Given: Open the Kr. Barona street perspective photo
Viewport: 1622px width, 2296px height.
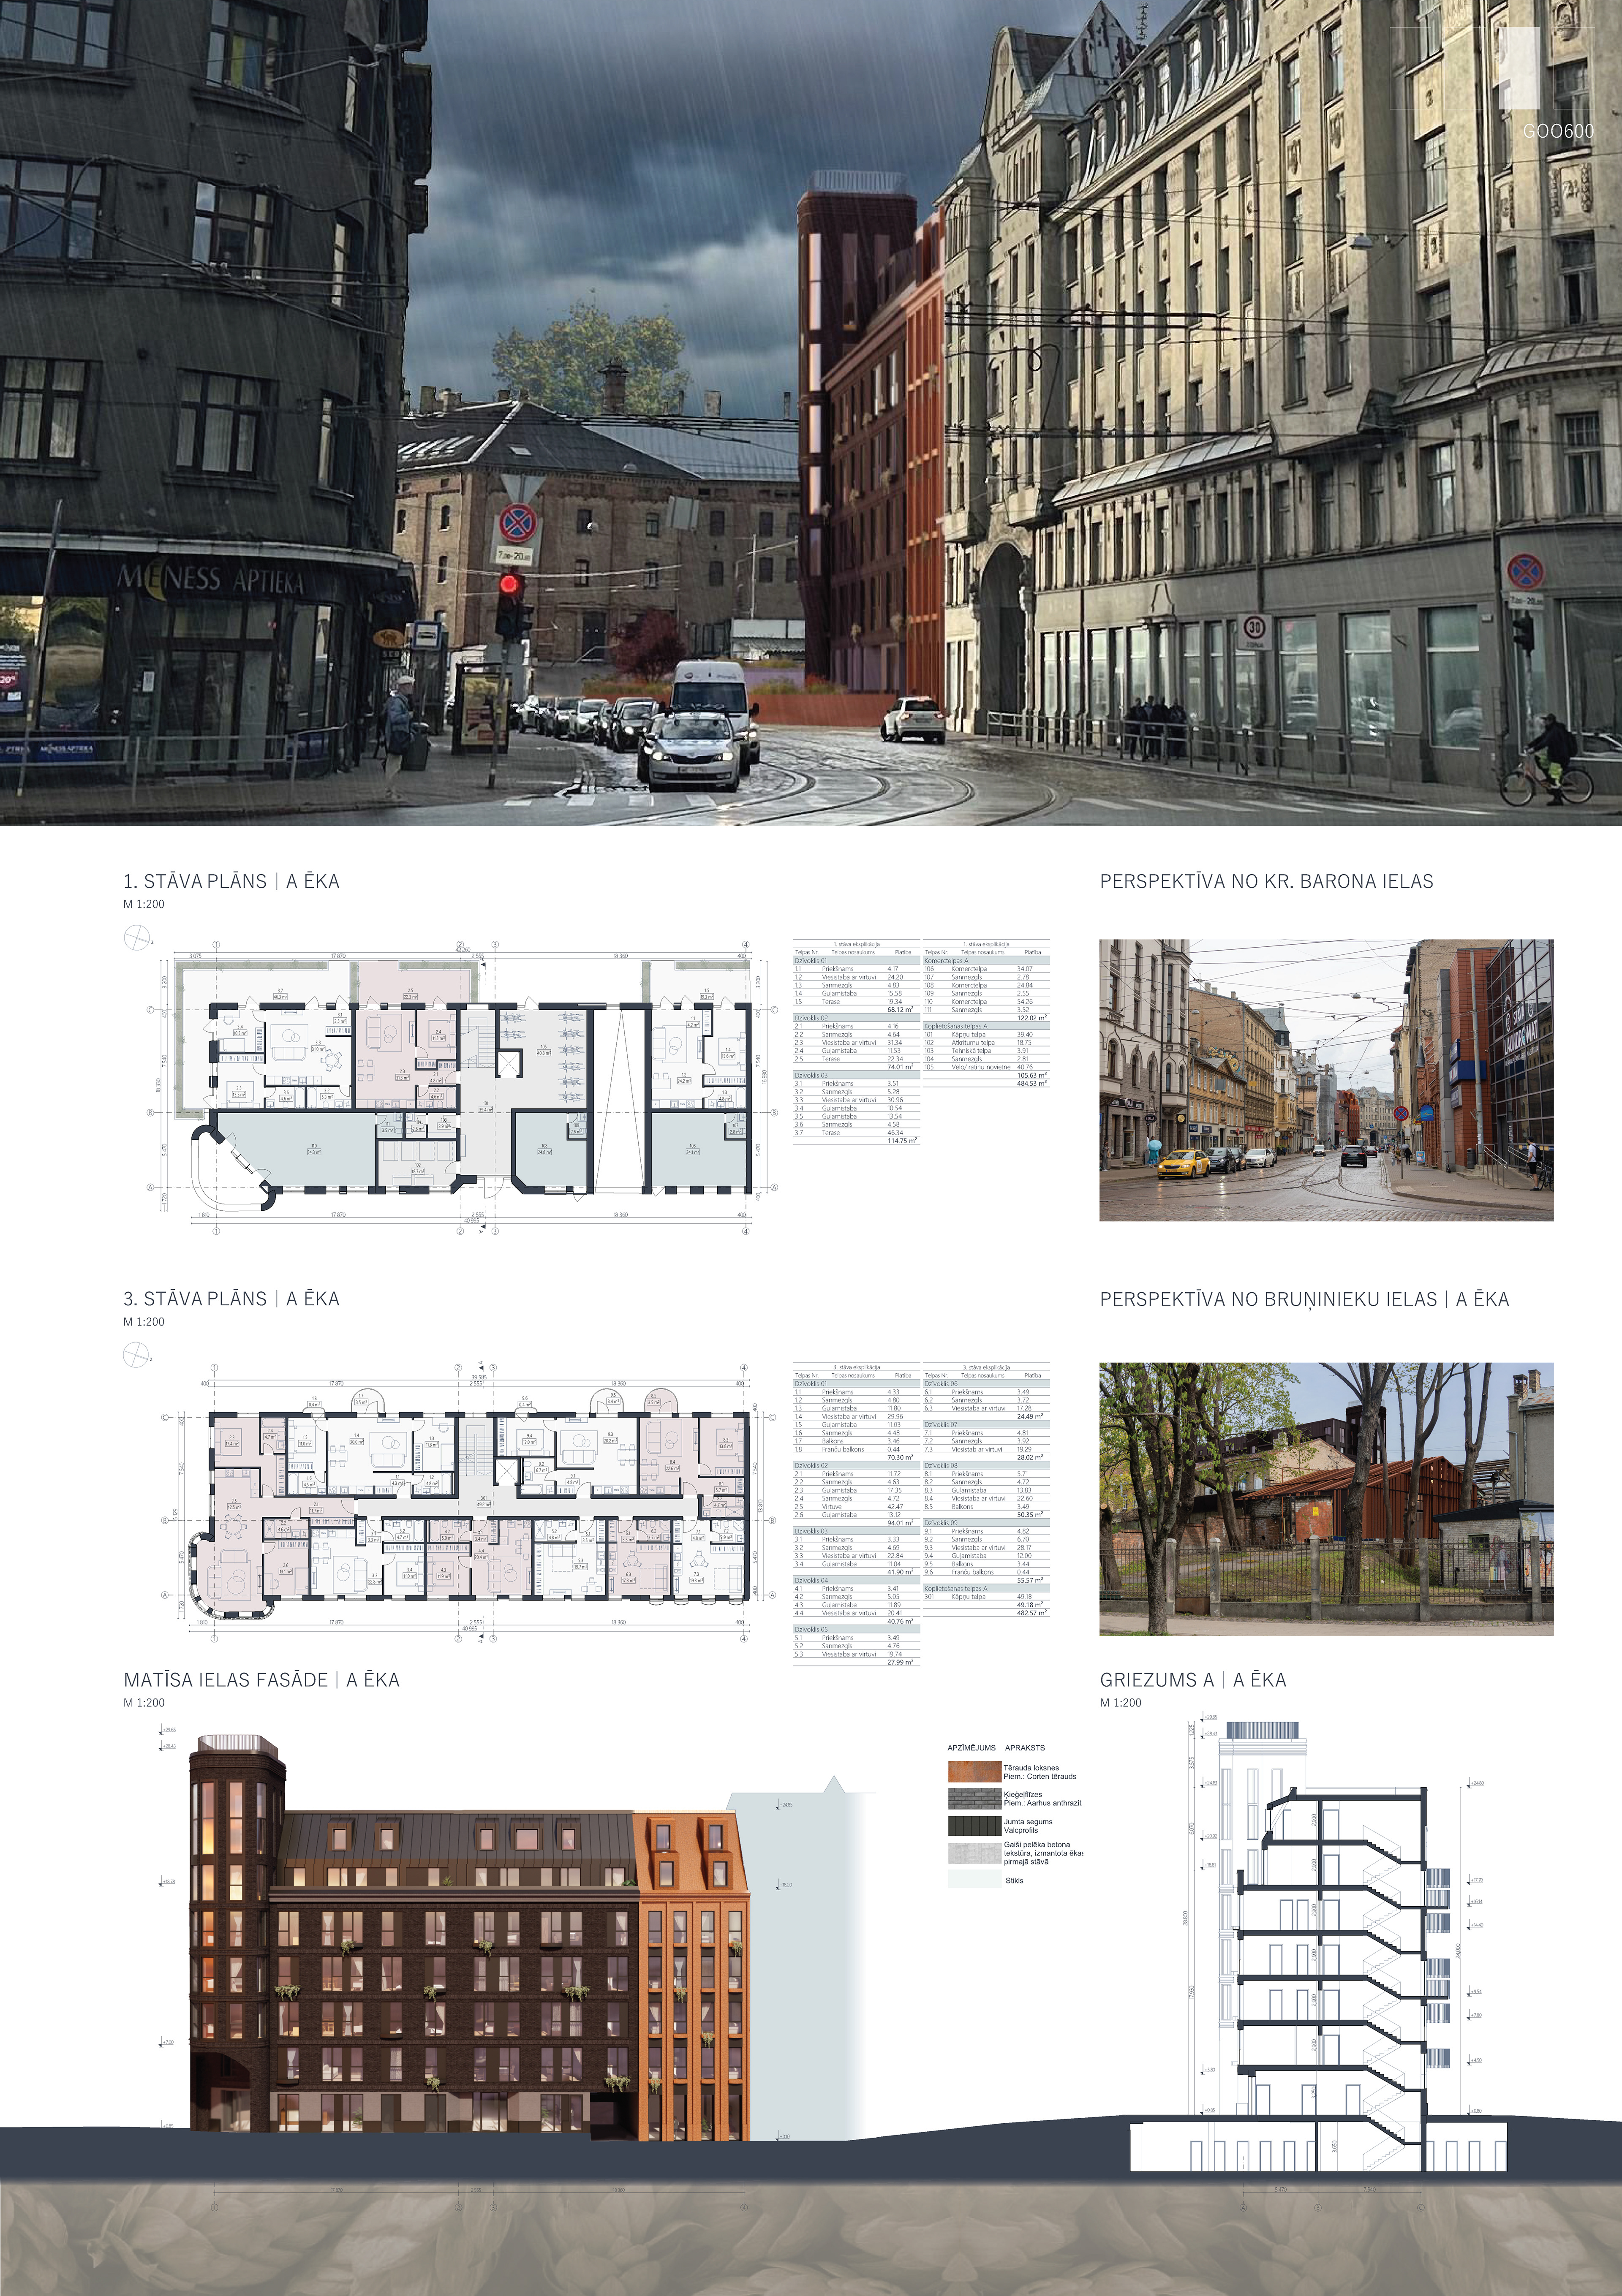Looking at the screenshot, I should (1325, 1079).
